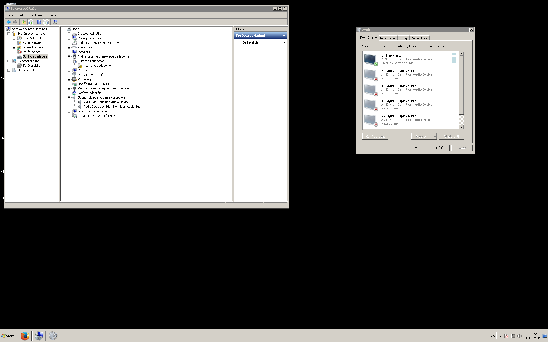The height and width of the screenshot is (342, 548).
Task: Click the Up one level folder icon
Action: click(x=24, y=22)
